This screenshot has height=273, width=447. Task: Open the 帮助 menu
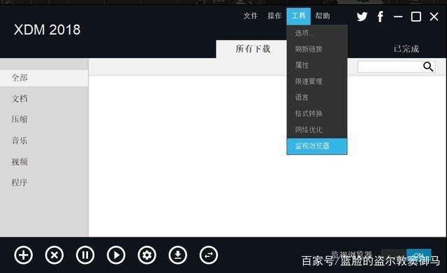click(x=323, y=16)
